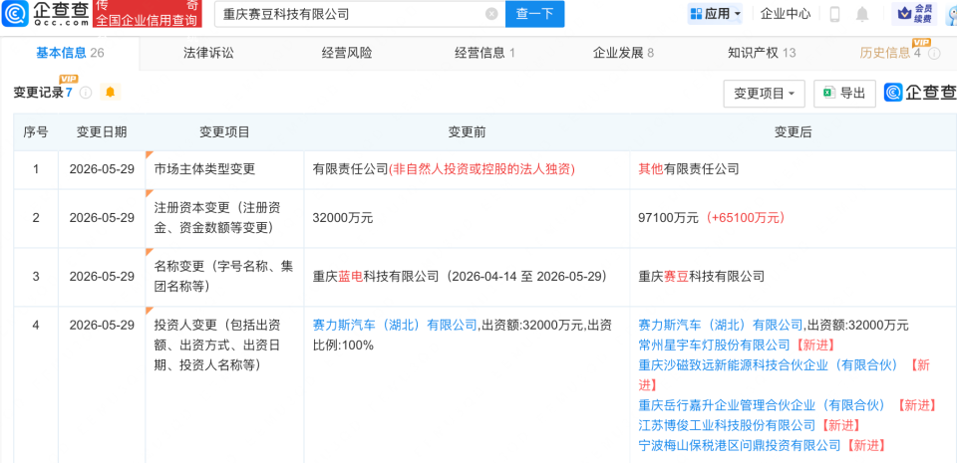Click 其他有限责任公司 after-value text
The image size is (957, 463).
689,168
